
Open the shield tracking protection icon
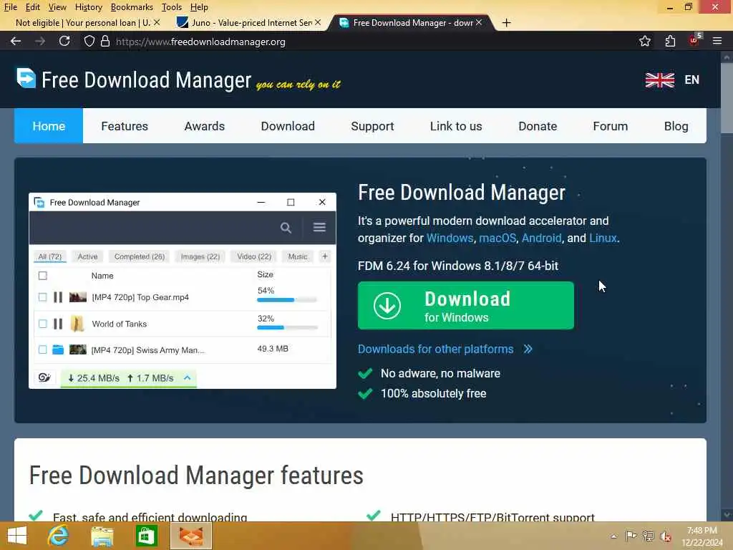click(89, 41)
